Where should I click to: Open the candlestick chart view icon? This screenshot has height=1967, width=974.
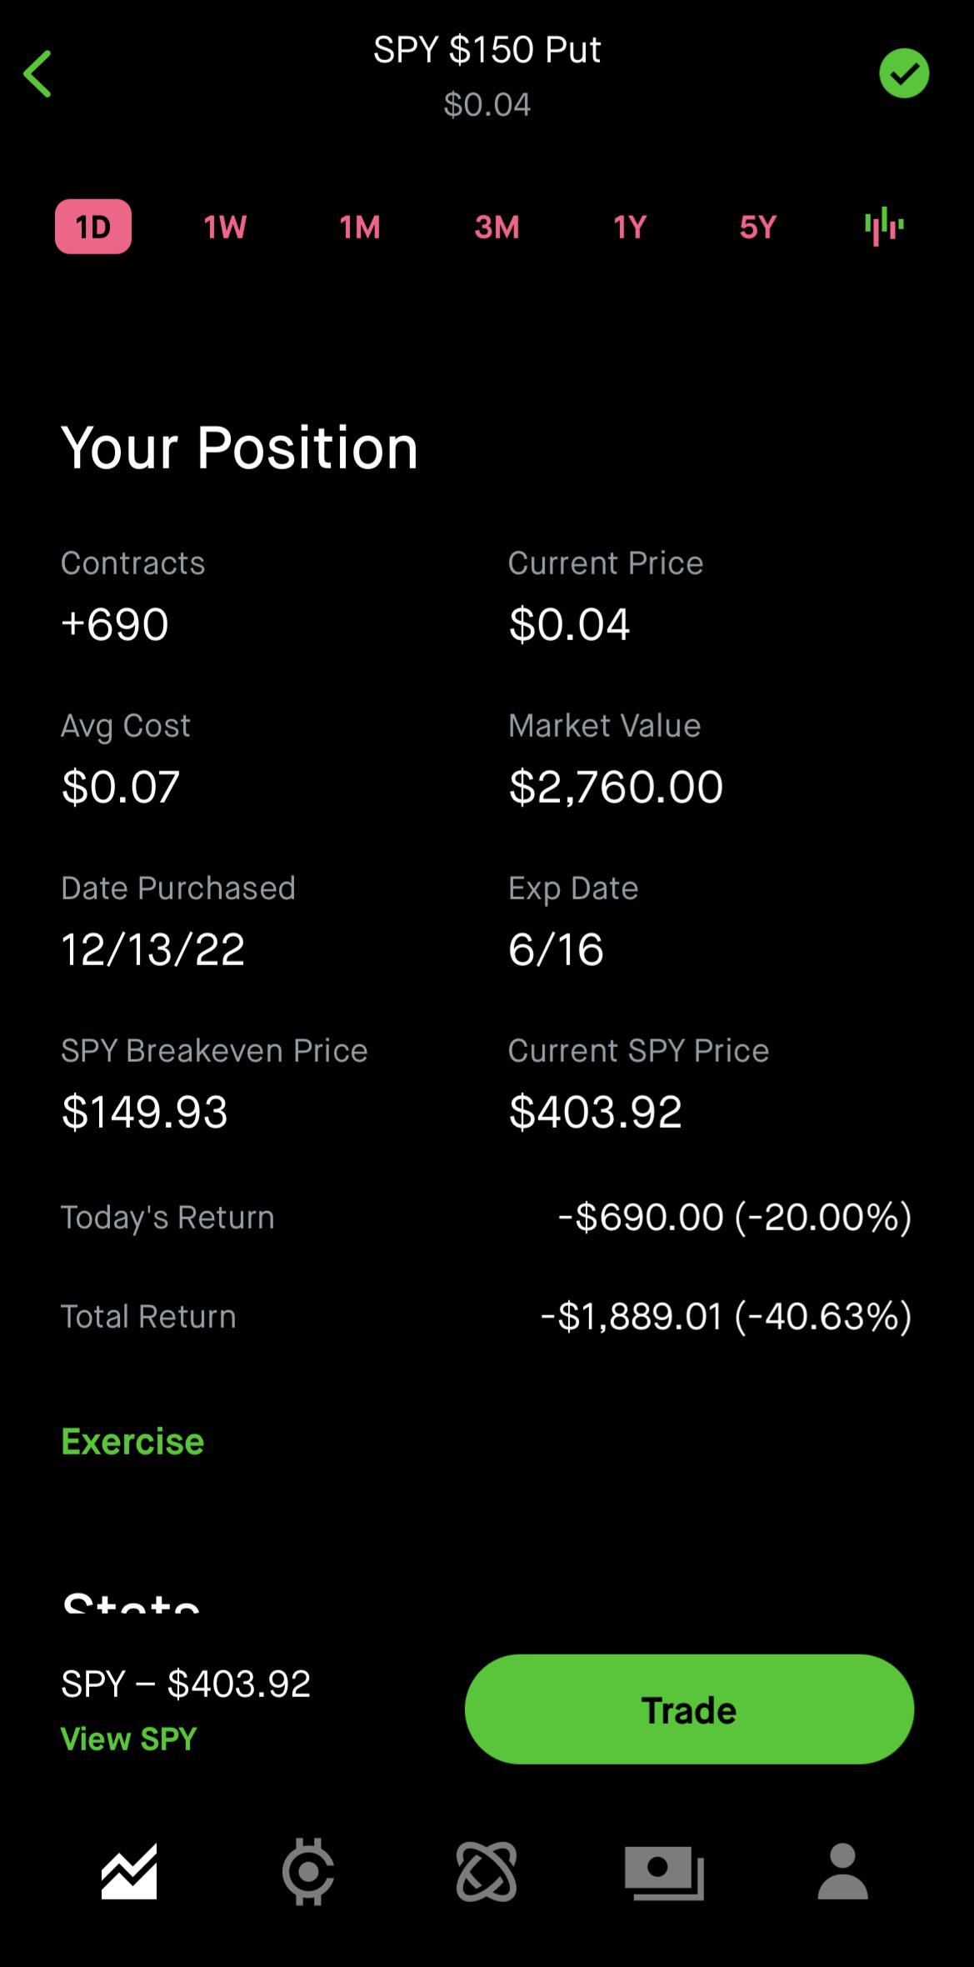[x=884, y=227]
